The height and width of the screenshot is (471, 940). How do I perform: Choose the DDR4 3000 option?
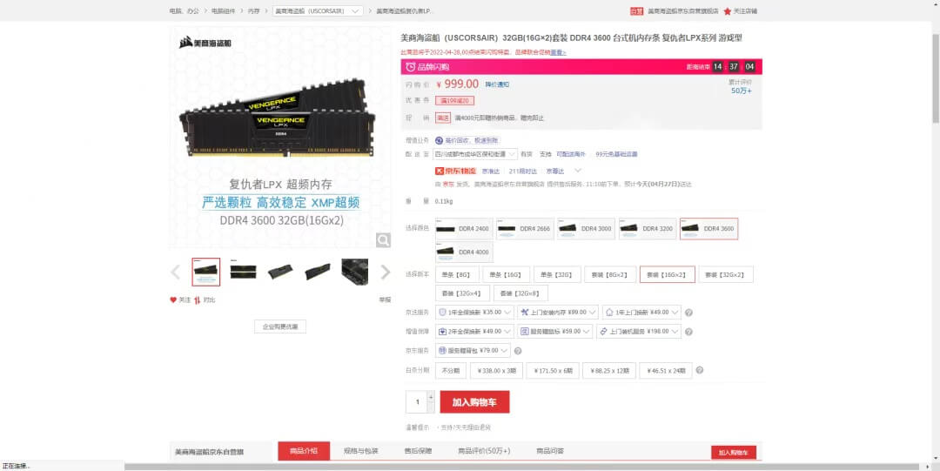click(587, 229)
